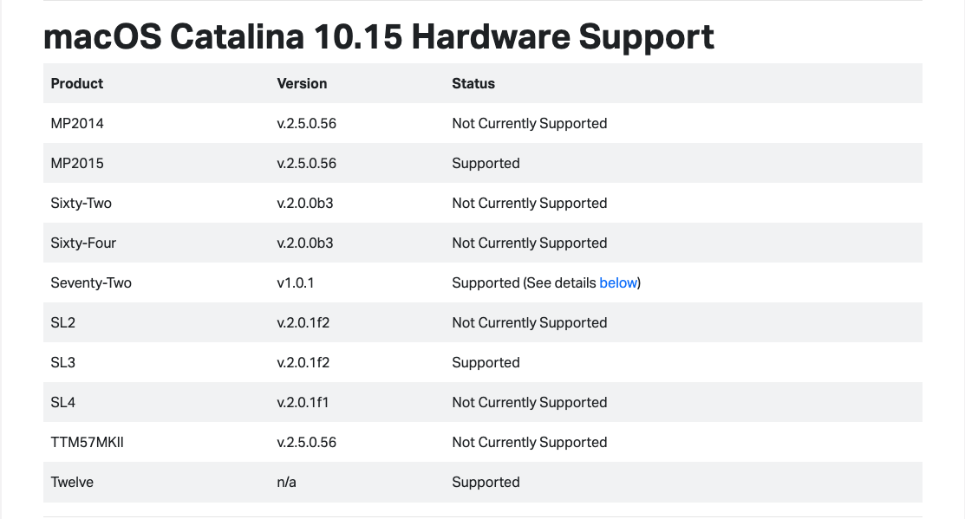Select the SL4 product cell
The height and width of the screenshot is (519, 965).
[x=62, y=403]
